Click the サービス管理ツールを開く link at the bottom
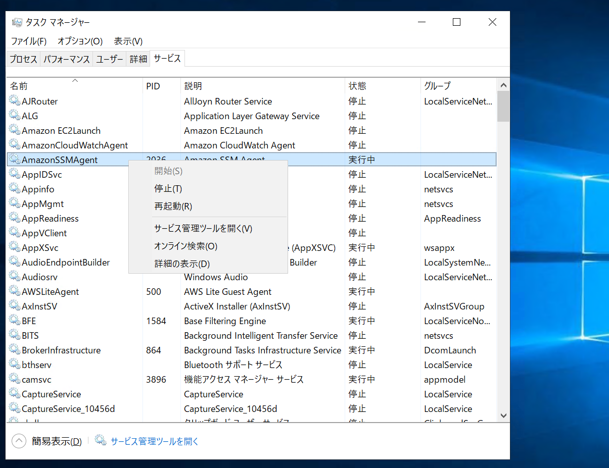 pos(155,441)
